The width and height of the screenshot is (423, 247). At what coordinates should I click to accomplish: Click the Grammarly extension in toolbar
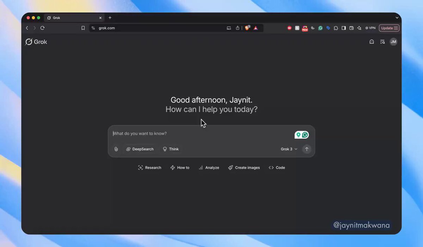[x=320, y=28]
